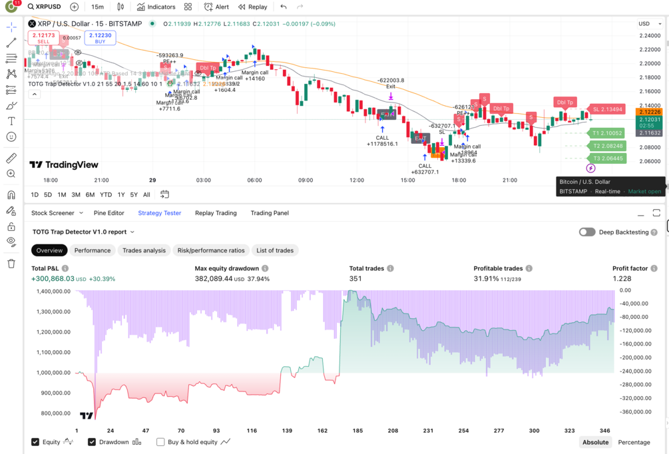
Task: Show info for Total P&L
Action: point(65,268)
